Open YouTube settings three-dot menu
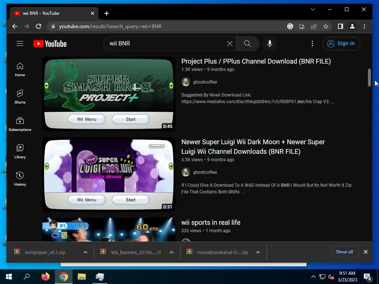The height and width of the screenshot is (284, 379). (x=312, y=44)
